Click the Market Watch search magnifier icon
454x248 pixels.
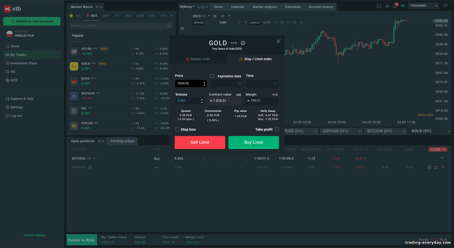(x=169, y=26)
